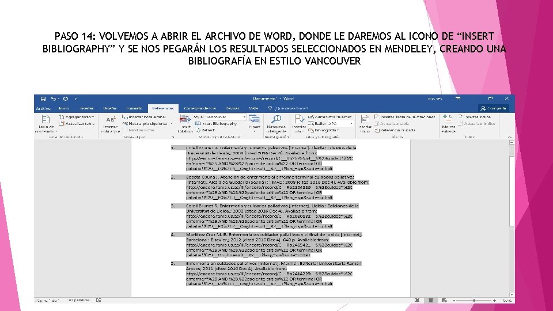Switch to Print Layout view
The height and width of the screenshot is (311, 553).
pyautogui.click(x=431, y=301)
